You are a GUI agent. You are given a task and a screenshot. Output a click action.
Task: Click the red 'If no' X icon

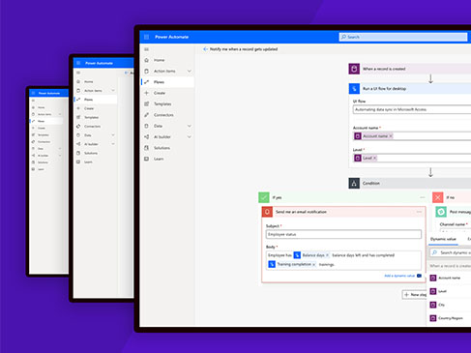(x=437, y=197)
